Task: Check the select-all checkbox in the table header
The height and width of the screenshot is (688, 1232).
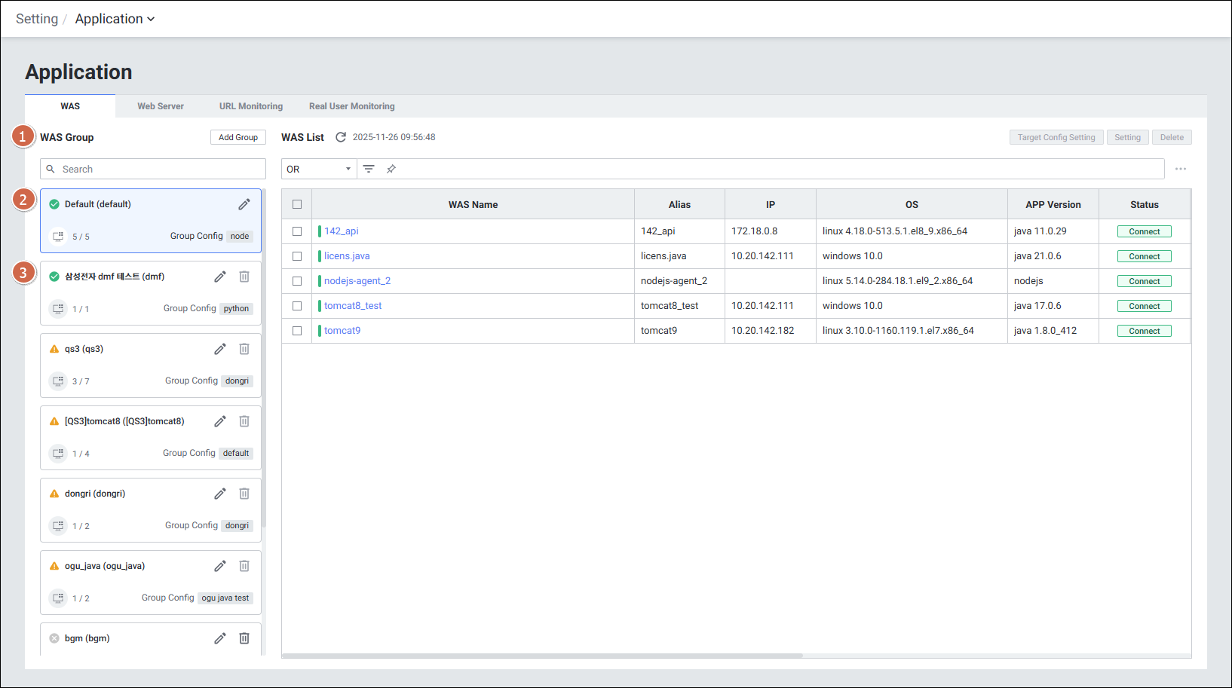Action: [297, 204]
